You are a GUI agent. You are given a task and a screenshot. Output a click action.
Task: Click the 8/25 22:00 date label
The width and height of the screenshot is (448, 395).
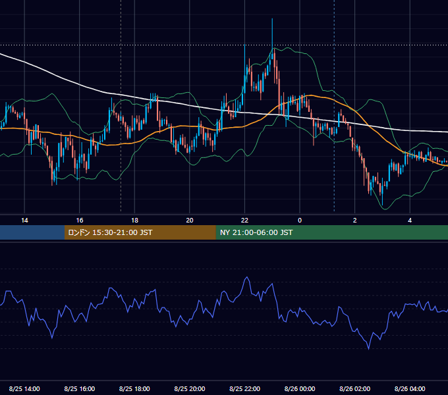pyautogui.click(x=245, y=388)
